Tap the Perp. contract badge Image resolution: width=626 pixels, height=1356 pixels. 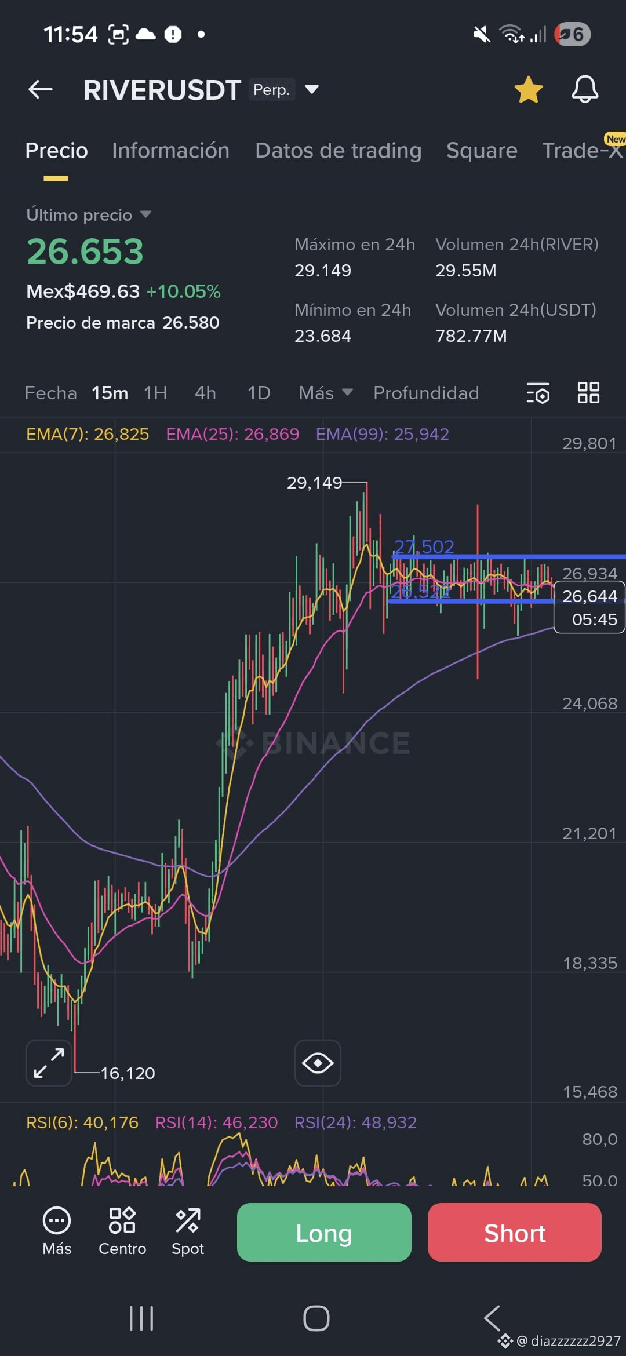272,89
